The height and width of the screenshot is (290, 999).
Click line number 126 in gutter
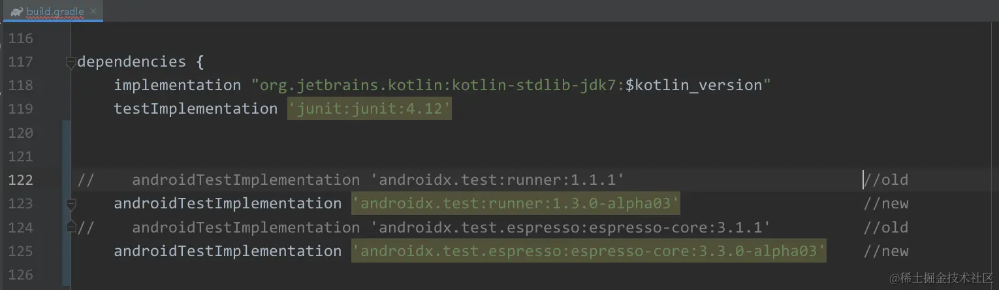pyautogui.click(x=20, y=275)
